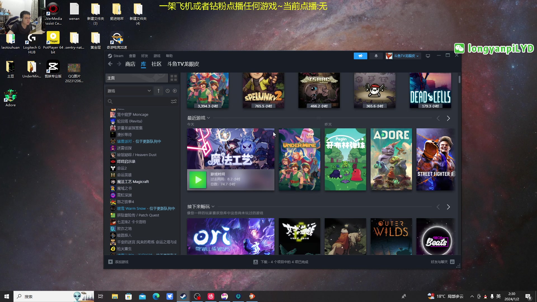Toggle the recent-activity clock sort icon
Screen dimensions: 537x302
[168, 91]
